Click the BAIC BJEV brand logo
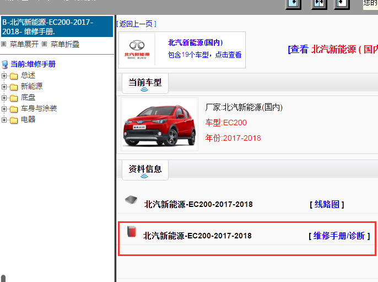Screen dimensions: 378x282 pyautogui.click(x=137, y=50)
